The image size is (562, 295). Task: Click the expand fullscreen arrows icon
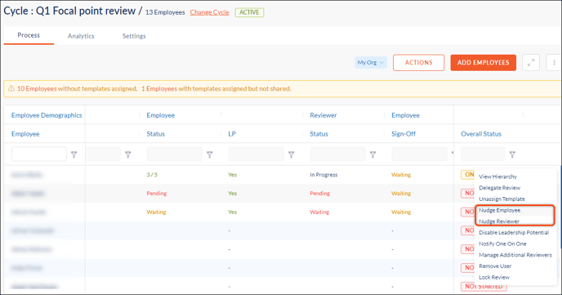click(x=531, y=63)
